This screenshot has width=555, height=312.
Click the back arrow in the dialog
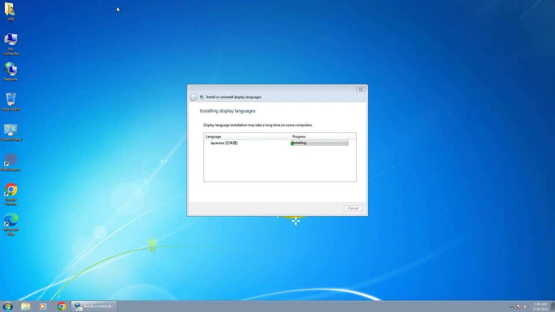pos(193,97)
